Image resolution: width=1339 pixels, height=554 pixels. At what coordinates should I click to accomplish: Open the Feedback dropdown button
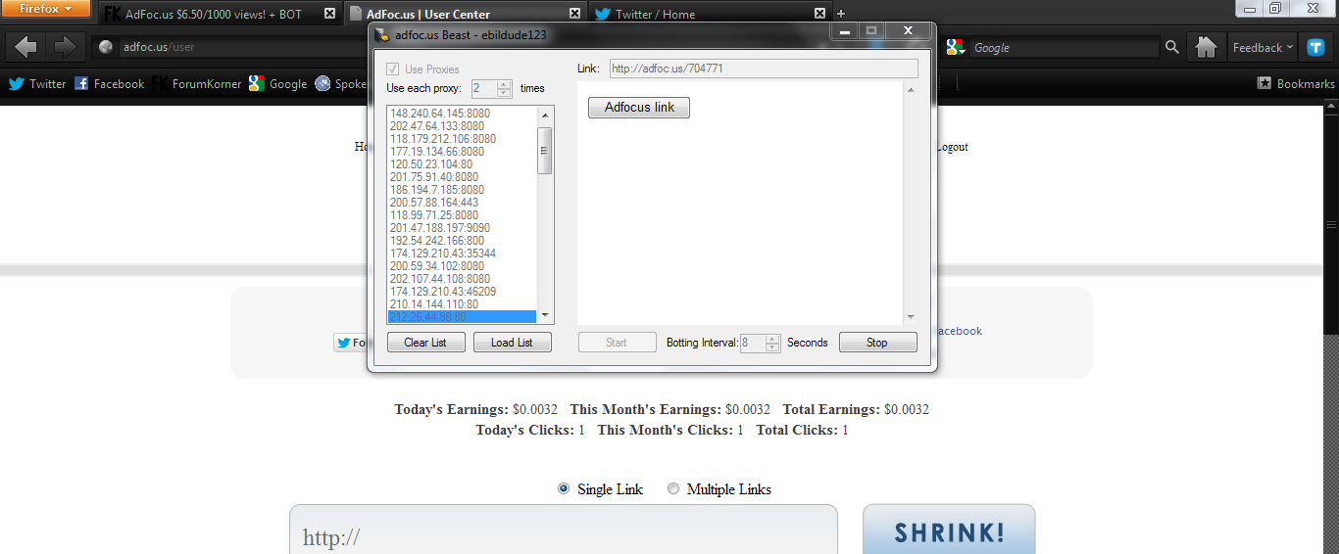tap(1263, 47)
